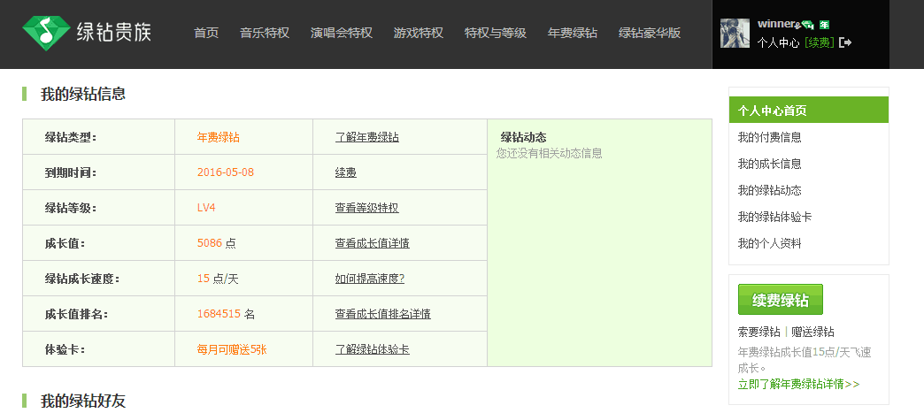Open 游戏特权 navigation item
Viewport: 924px width, 413px height.
419,33
